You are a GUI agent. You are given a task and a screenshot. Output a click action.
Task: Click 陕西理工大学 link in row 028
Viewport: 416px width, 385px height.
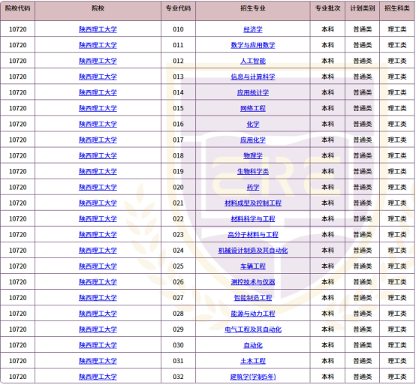click(x=98, y=314)
